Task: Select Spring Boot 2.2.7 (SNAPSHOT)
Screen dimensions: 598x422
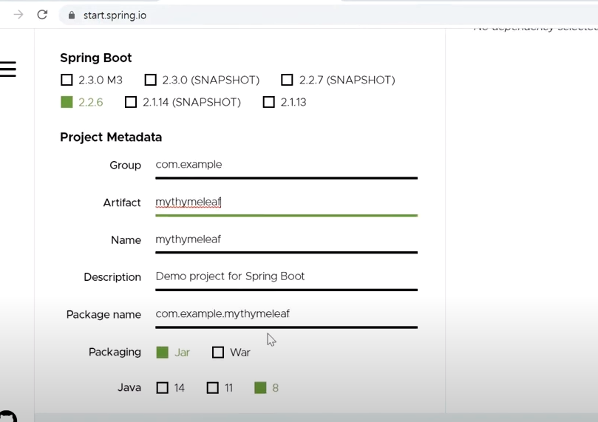Action: [x=338, y=80]
